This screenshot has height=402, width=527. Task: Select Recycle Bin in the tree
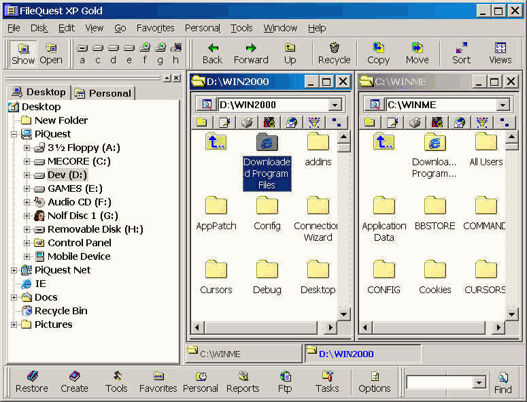pos(54,311)
